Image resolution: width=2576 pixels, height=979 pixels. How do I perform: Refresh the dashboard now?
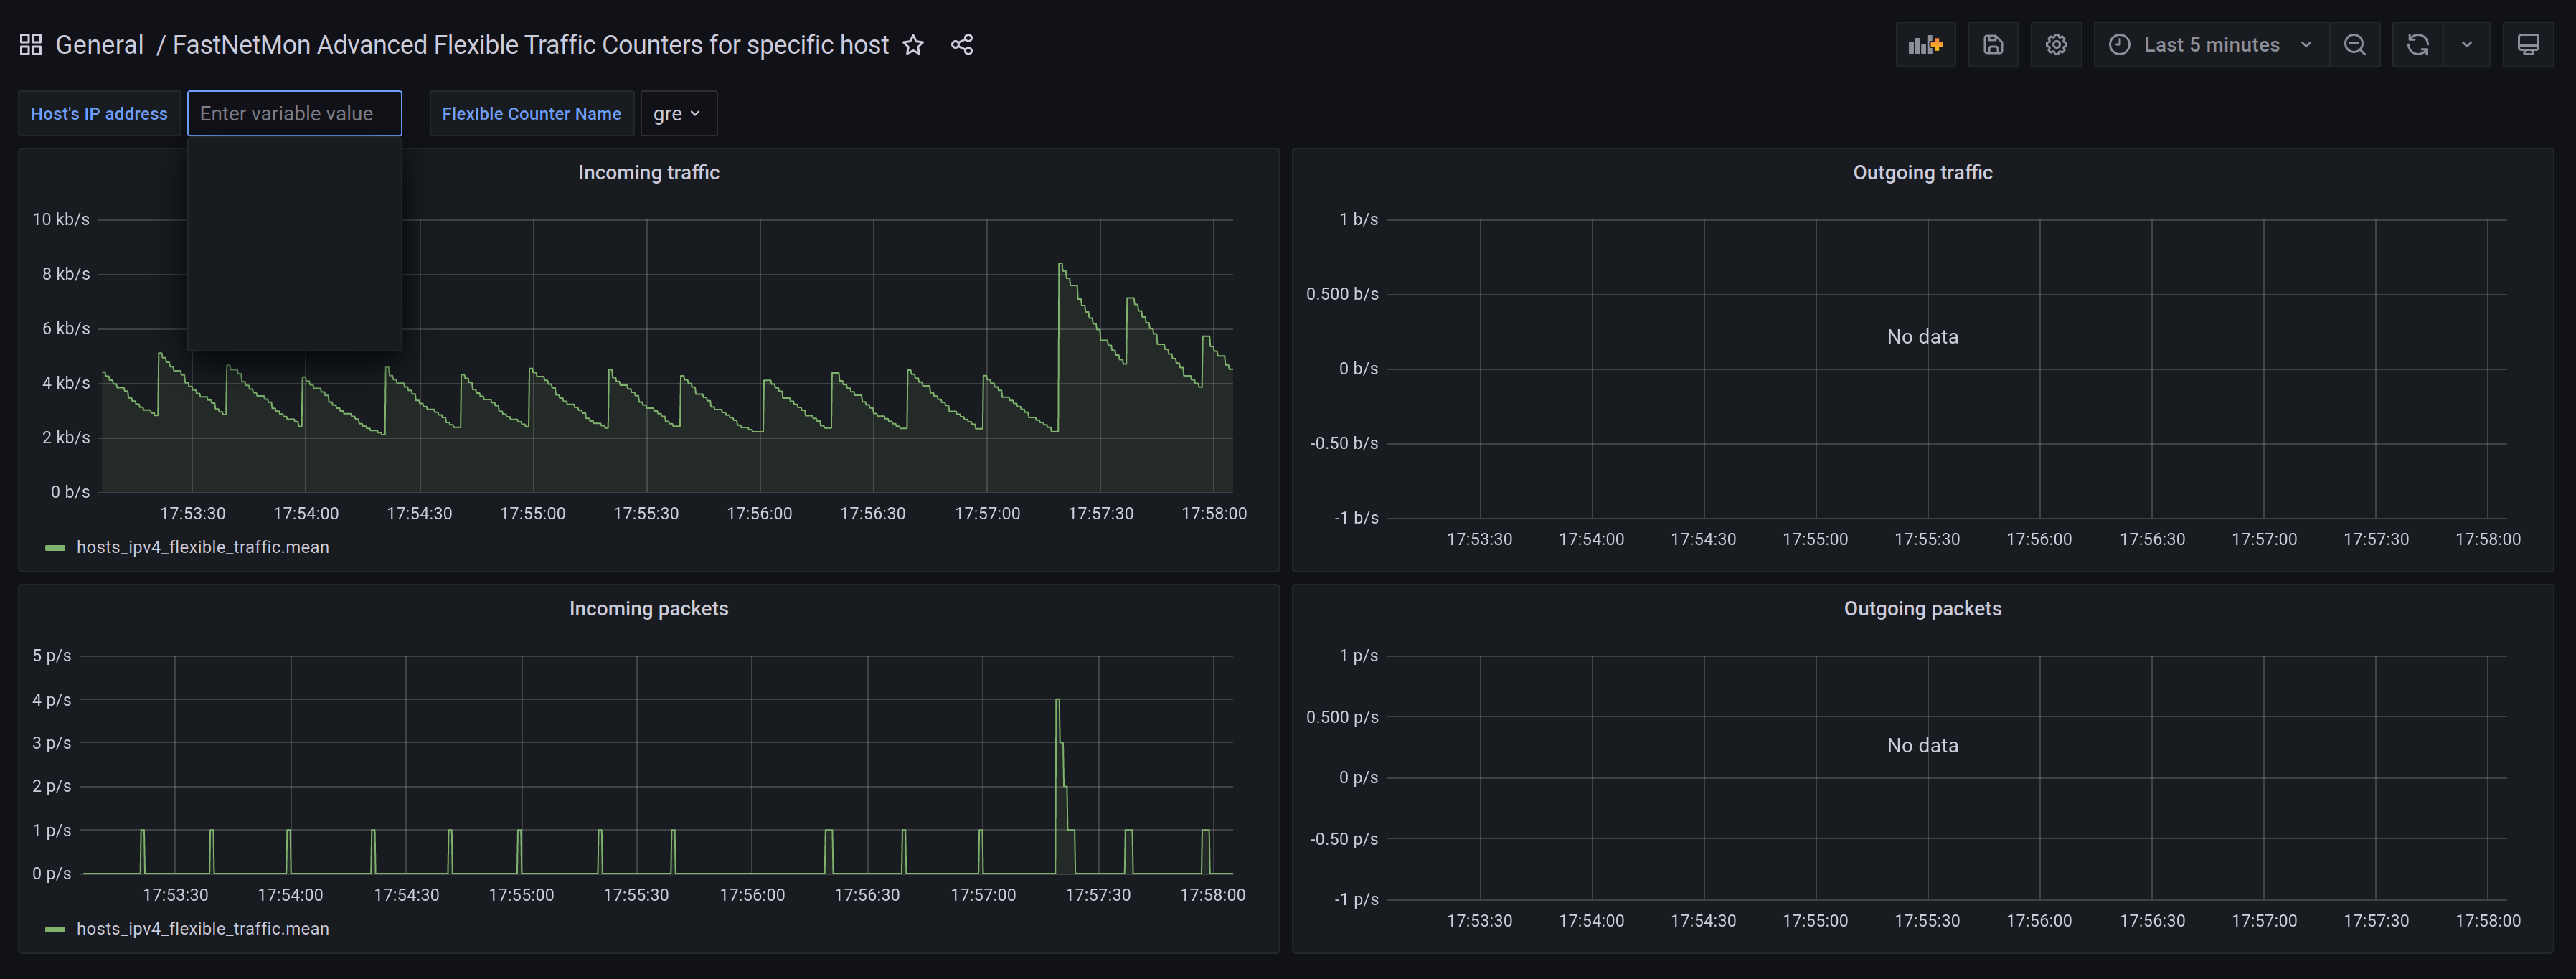(x=2418, y=45)
